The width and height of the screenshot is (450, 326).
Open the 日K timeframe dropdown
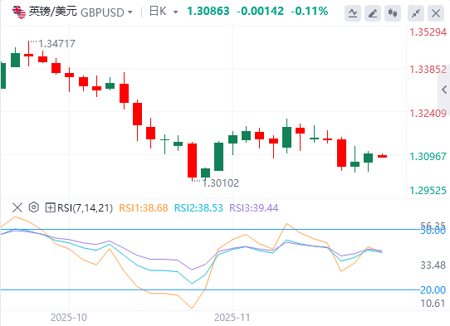tap(176, 12)
